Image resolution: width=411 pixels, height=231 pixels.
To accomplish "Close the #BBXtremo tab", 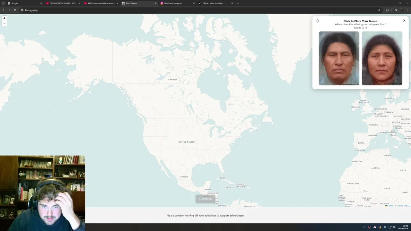I will coord(118,3).
